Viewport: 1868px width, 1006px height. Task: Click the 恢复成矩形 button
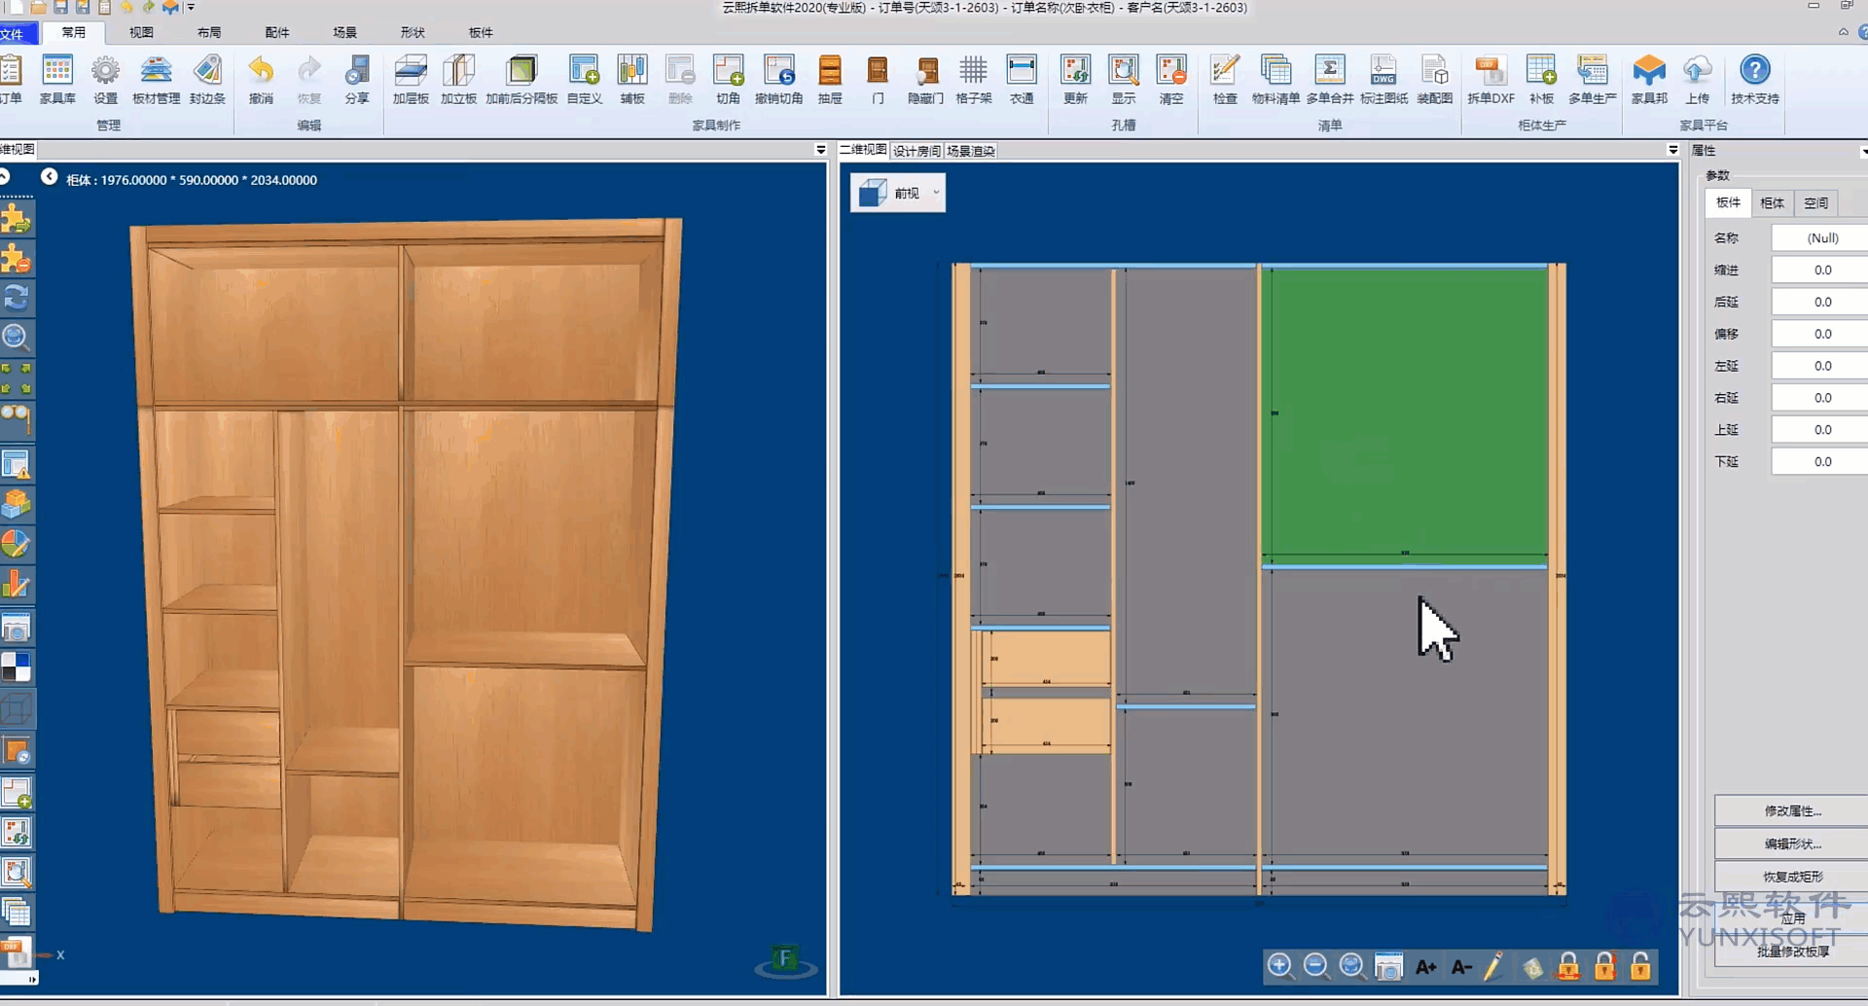[x=1792, y=876]
